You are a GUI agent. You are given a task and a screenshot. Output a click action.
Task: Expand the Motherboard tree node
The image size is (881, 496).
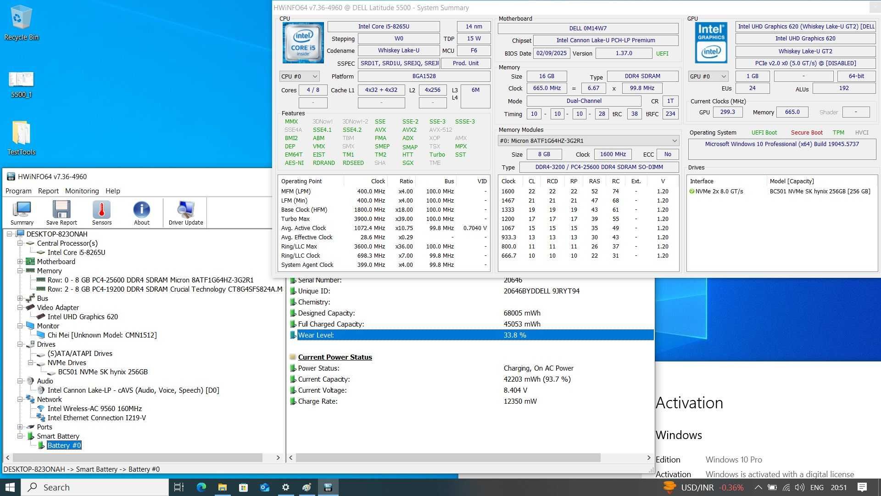20,261
